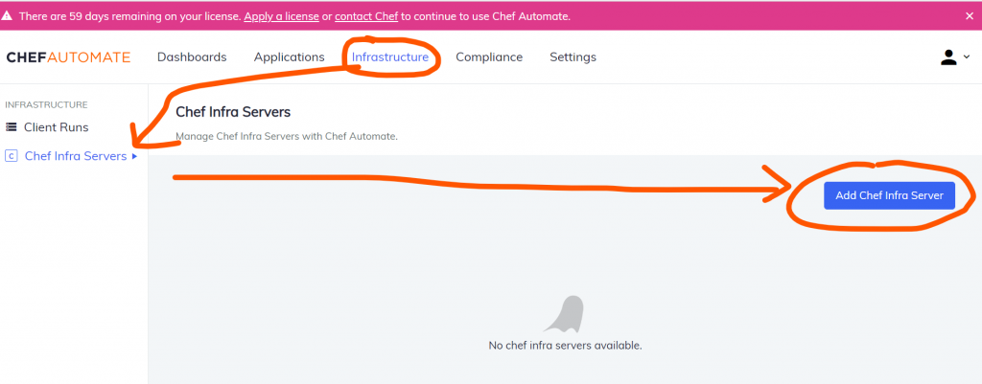Viewport: 982px width, 384px height.
Task: Click the Chef Infra Servers sidebar icon
Action: click(x=12, y=156)
